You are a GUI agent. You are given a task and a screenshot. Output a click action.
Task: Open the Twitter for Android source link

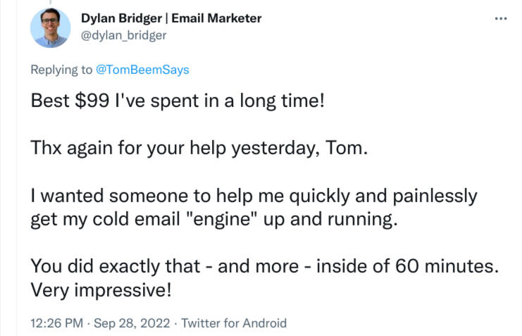click(234, 323)
